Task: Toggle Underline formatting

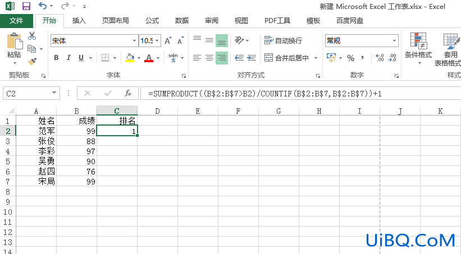Action: coord(81,58)
